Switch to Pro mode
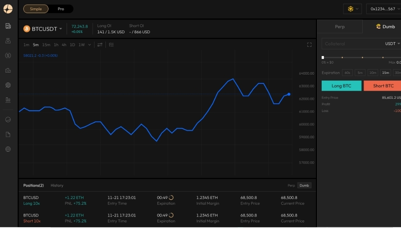Screen dimensions: 401x228 pyautogui.click(x=61, y=9)
